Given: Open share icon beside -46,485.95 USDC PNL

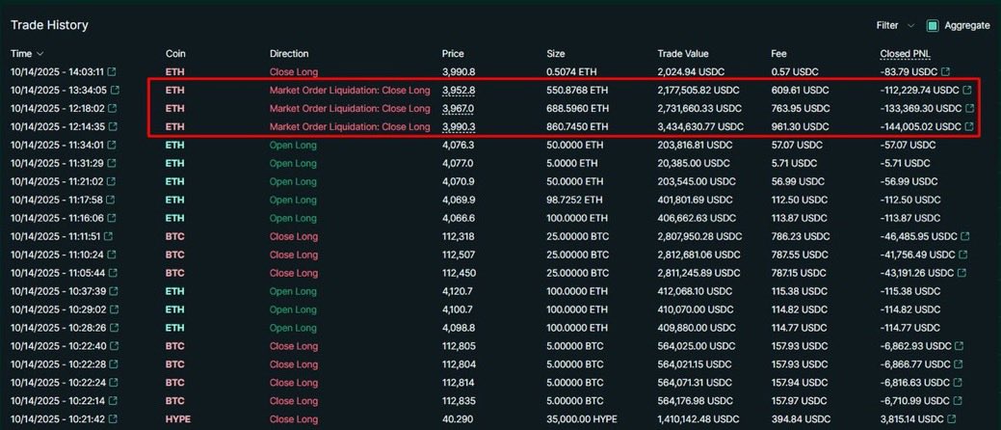Looking at the screenshot, I should [964, 236].
